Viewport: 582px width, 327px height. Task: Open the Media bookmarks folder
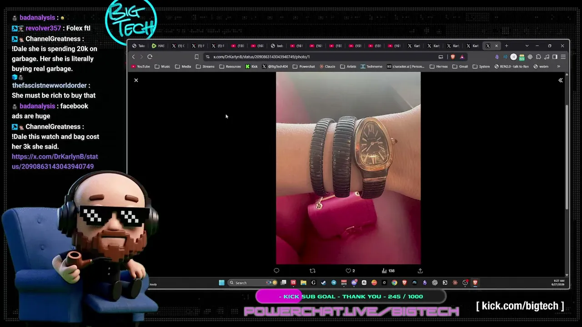click(183, 66)
